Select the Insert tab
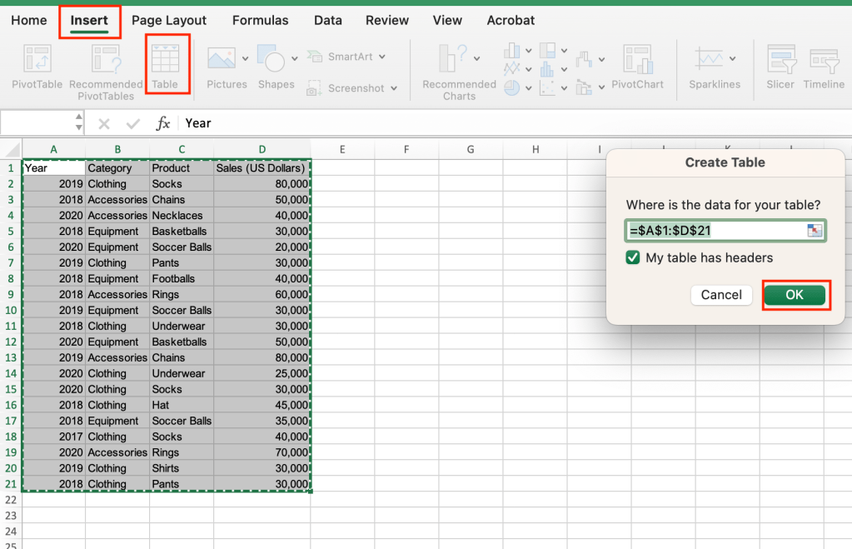852x549 pixels. coord(89,20)
